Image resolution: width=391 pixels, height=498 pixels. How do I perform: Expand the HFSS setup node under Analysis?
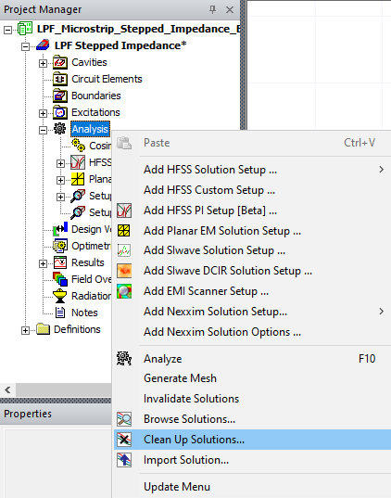click(60, 163)
